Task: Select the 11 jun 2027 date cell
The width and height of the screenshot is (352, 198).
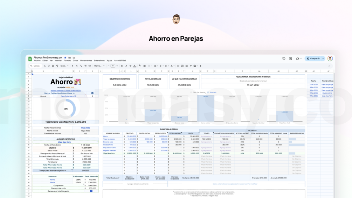Action: (253, 85)
